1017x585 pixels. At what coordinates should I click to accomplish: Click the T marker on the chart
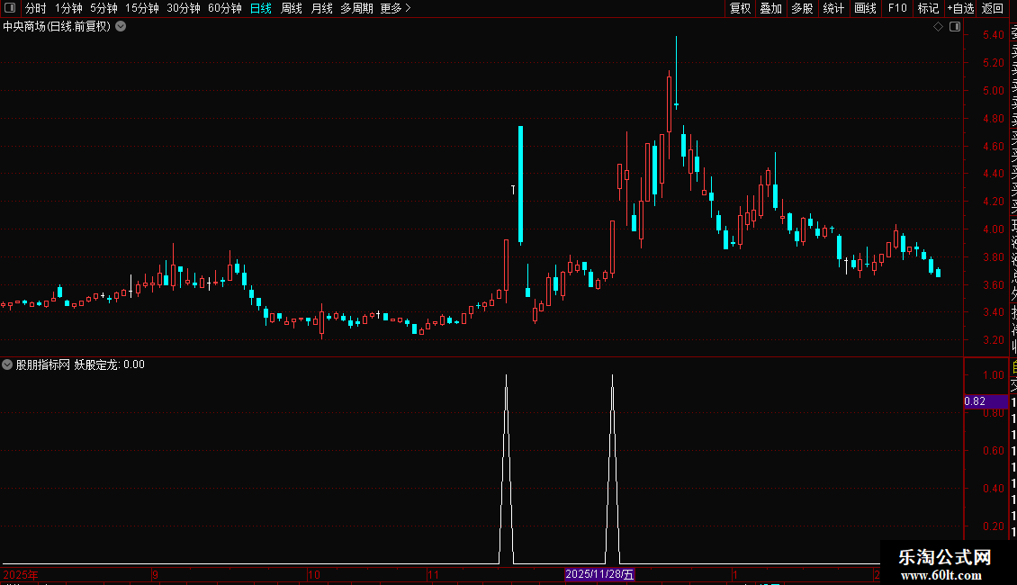513,189
